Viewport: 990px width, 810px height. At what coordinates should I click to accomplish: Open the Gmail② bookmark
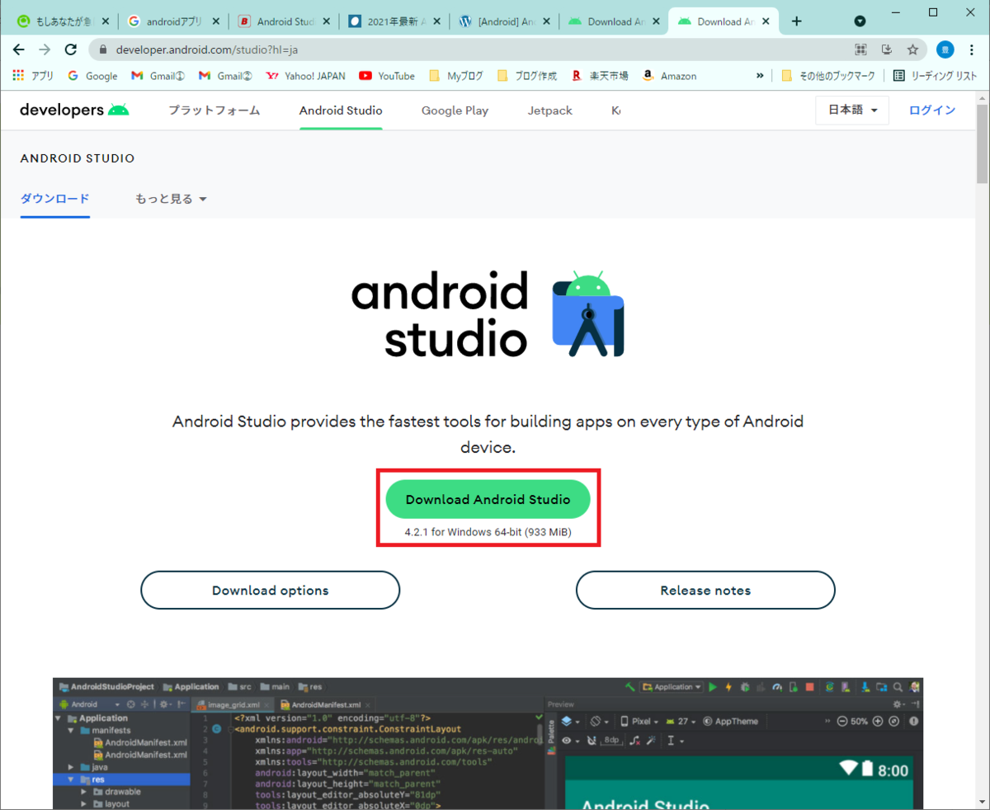point(224,76)
